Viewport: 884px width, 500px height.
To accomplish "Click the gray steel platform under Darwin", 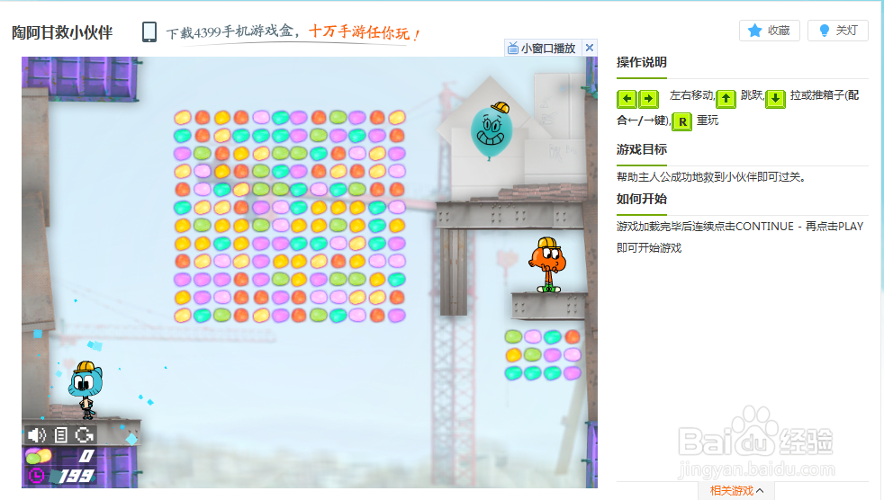I will pos(550,306).
